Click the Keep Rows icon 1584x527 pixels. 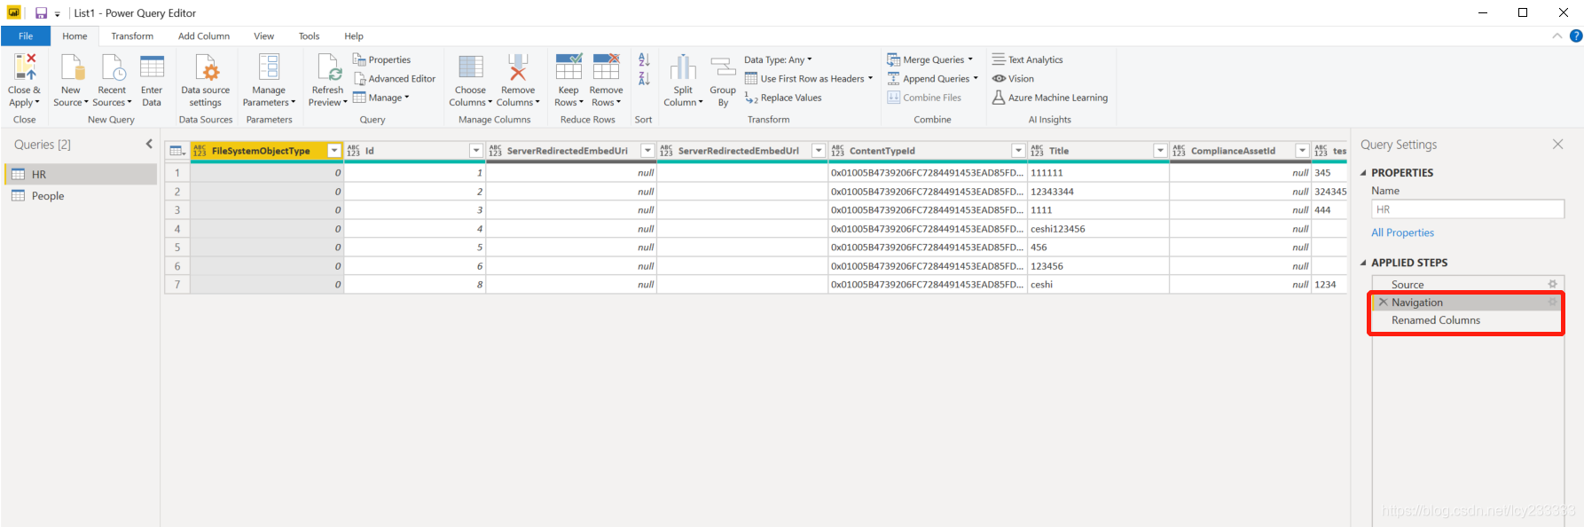(x=569, y=67)
